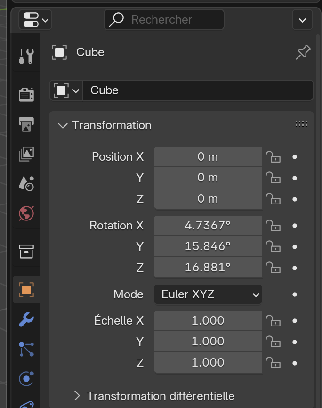Open the Tool properties tab
This screenshot has width=322, height=408.
26,56
